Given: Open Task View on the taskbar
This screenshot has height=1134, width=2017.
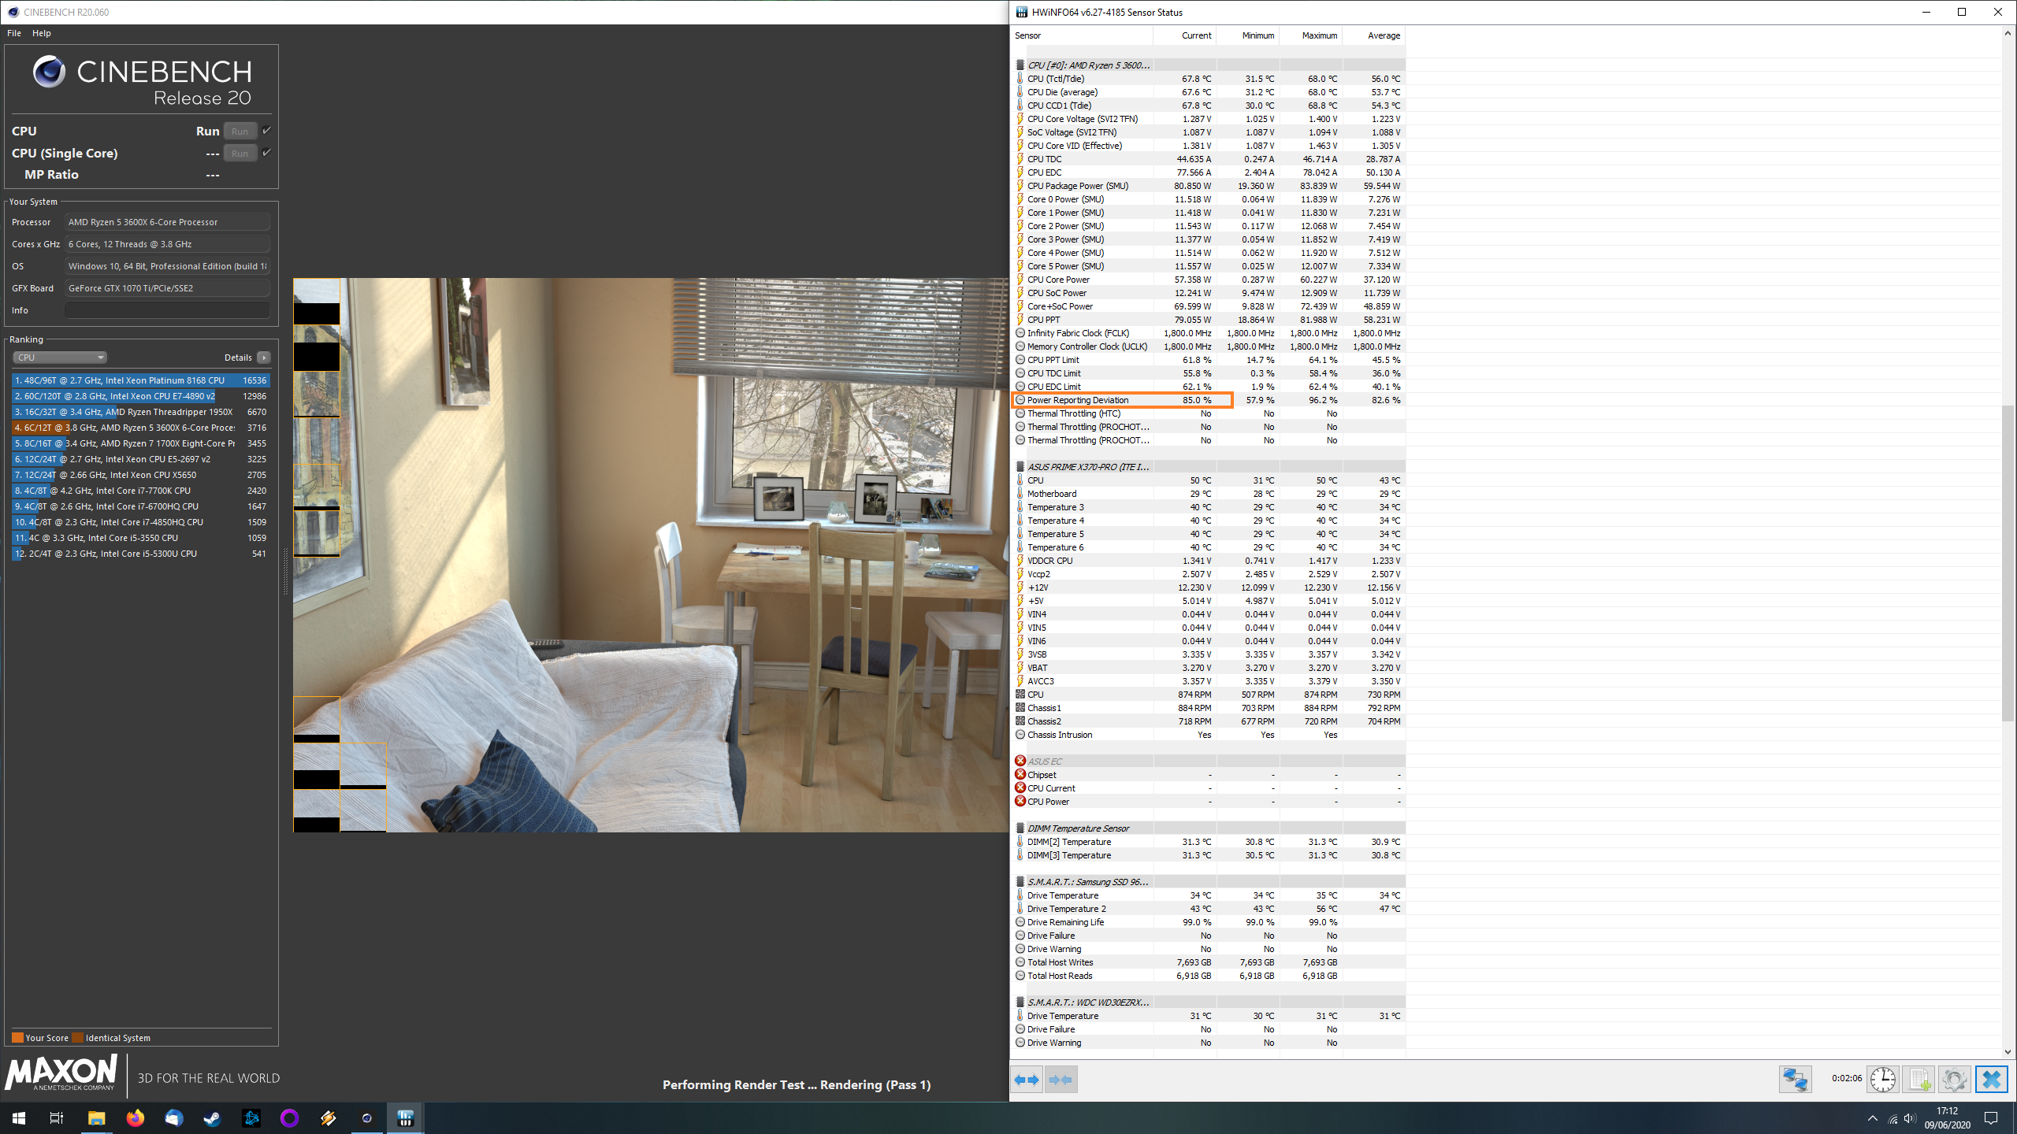Looking at the screenshot, I should coord(57,1118).
